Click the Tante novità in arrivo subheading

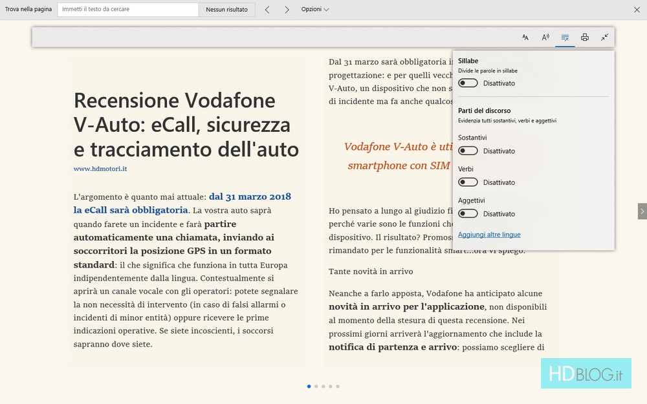point(371,271)
